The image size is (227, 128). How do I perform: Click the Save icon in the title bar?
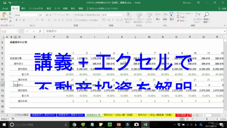(x=5, y=2)
